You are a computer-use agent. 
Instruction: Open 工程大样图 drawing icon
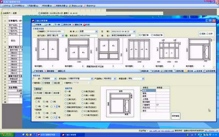(167, 71)
